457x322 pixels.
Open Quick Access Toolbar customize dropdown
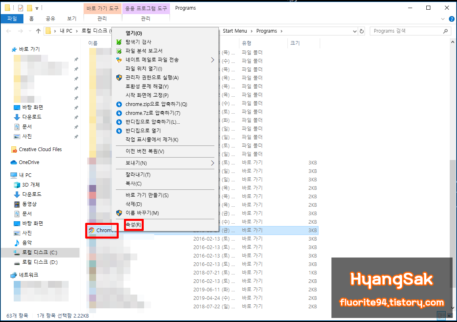(x=37, y=8)
